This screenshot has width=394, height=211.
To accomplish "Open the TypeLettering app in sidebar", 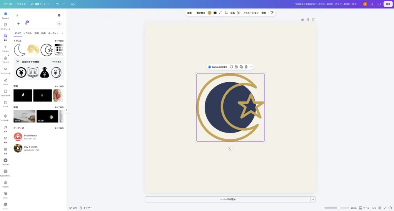I will click(5, 173).
